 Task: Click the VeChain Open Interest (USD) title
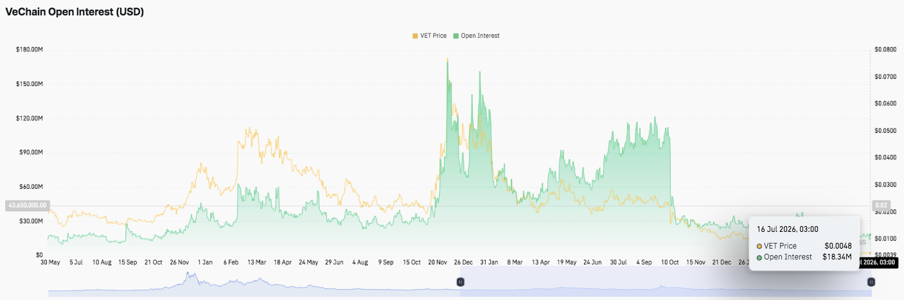[75, 12]
